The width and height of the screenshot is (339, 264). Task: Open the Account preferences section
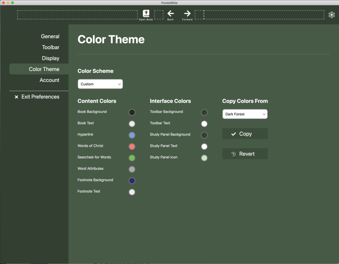click(50, 80)
